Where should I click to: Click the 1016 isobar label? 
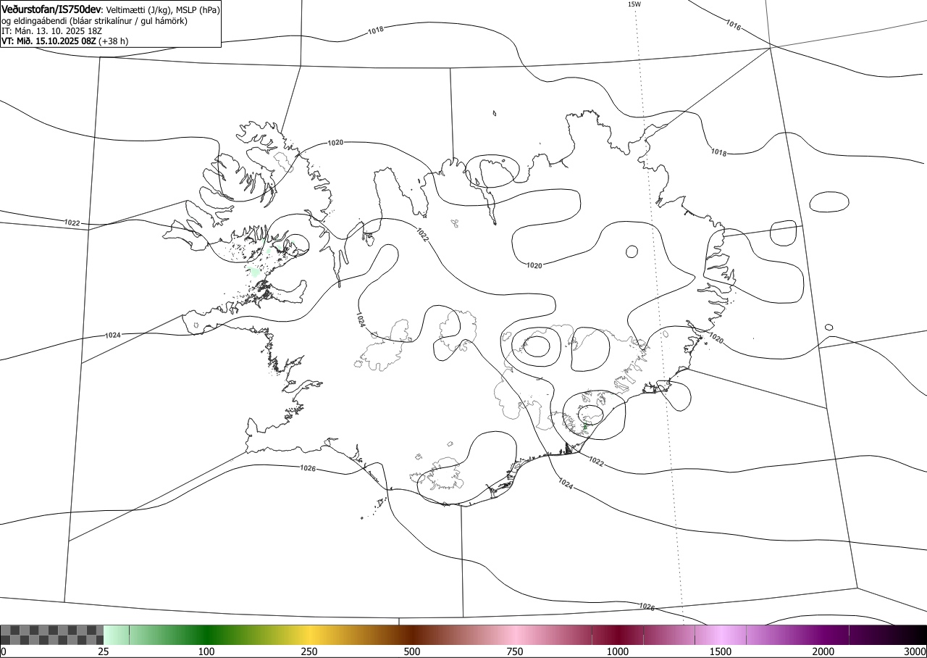(x=733, y=25)
